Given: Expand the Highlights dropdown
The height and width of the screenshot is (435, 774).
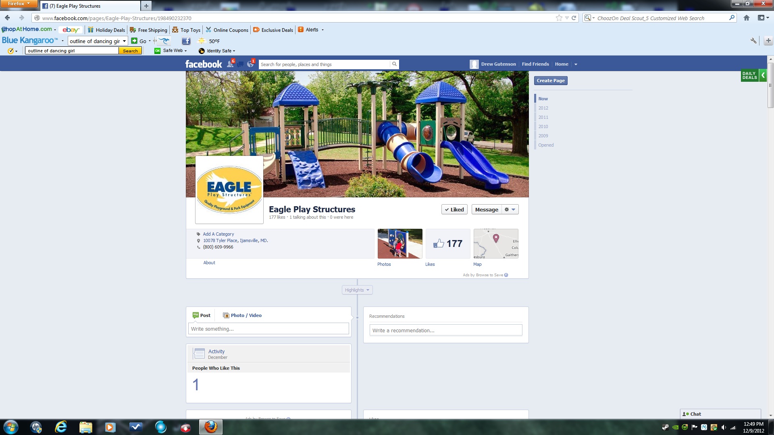Looking at the screenshot, I should tap(357, 290).
